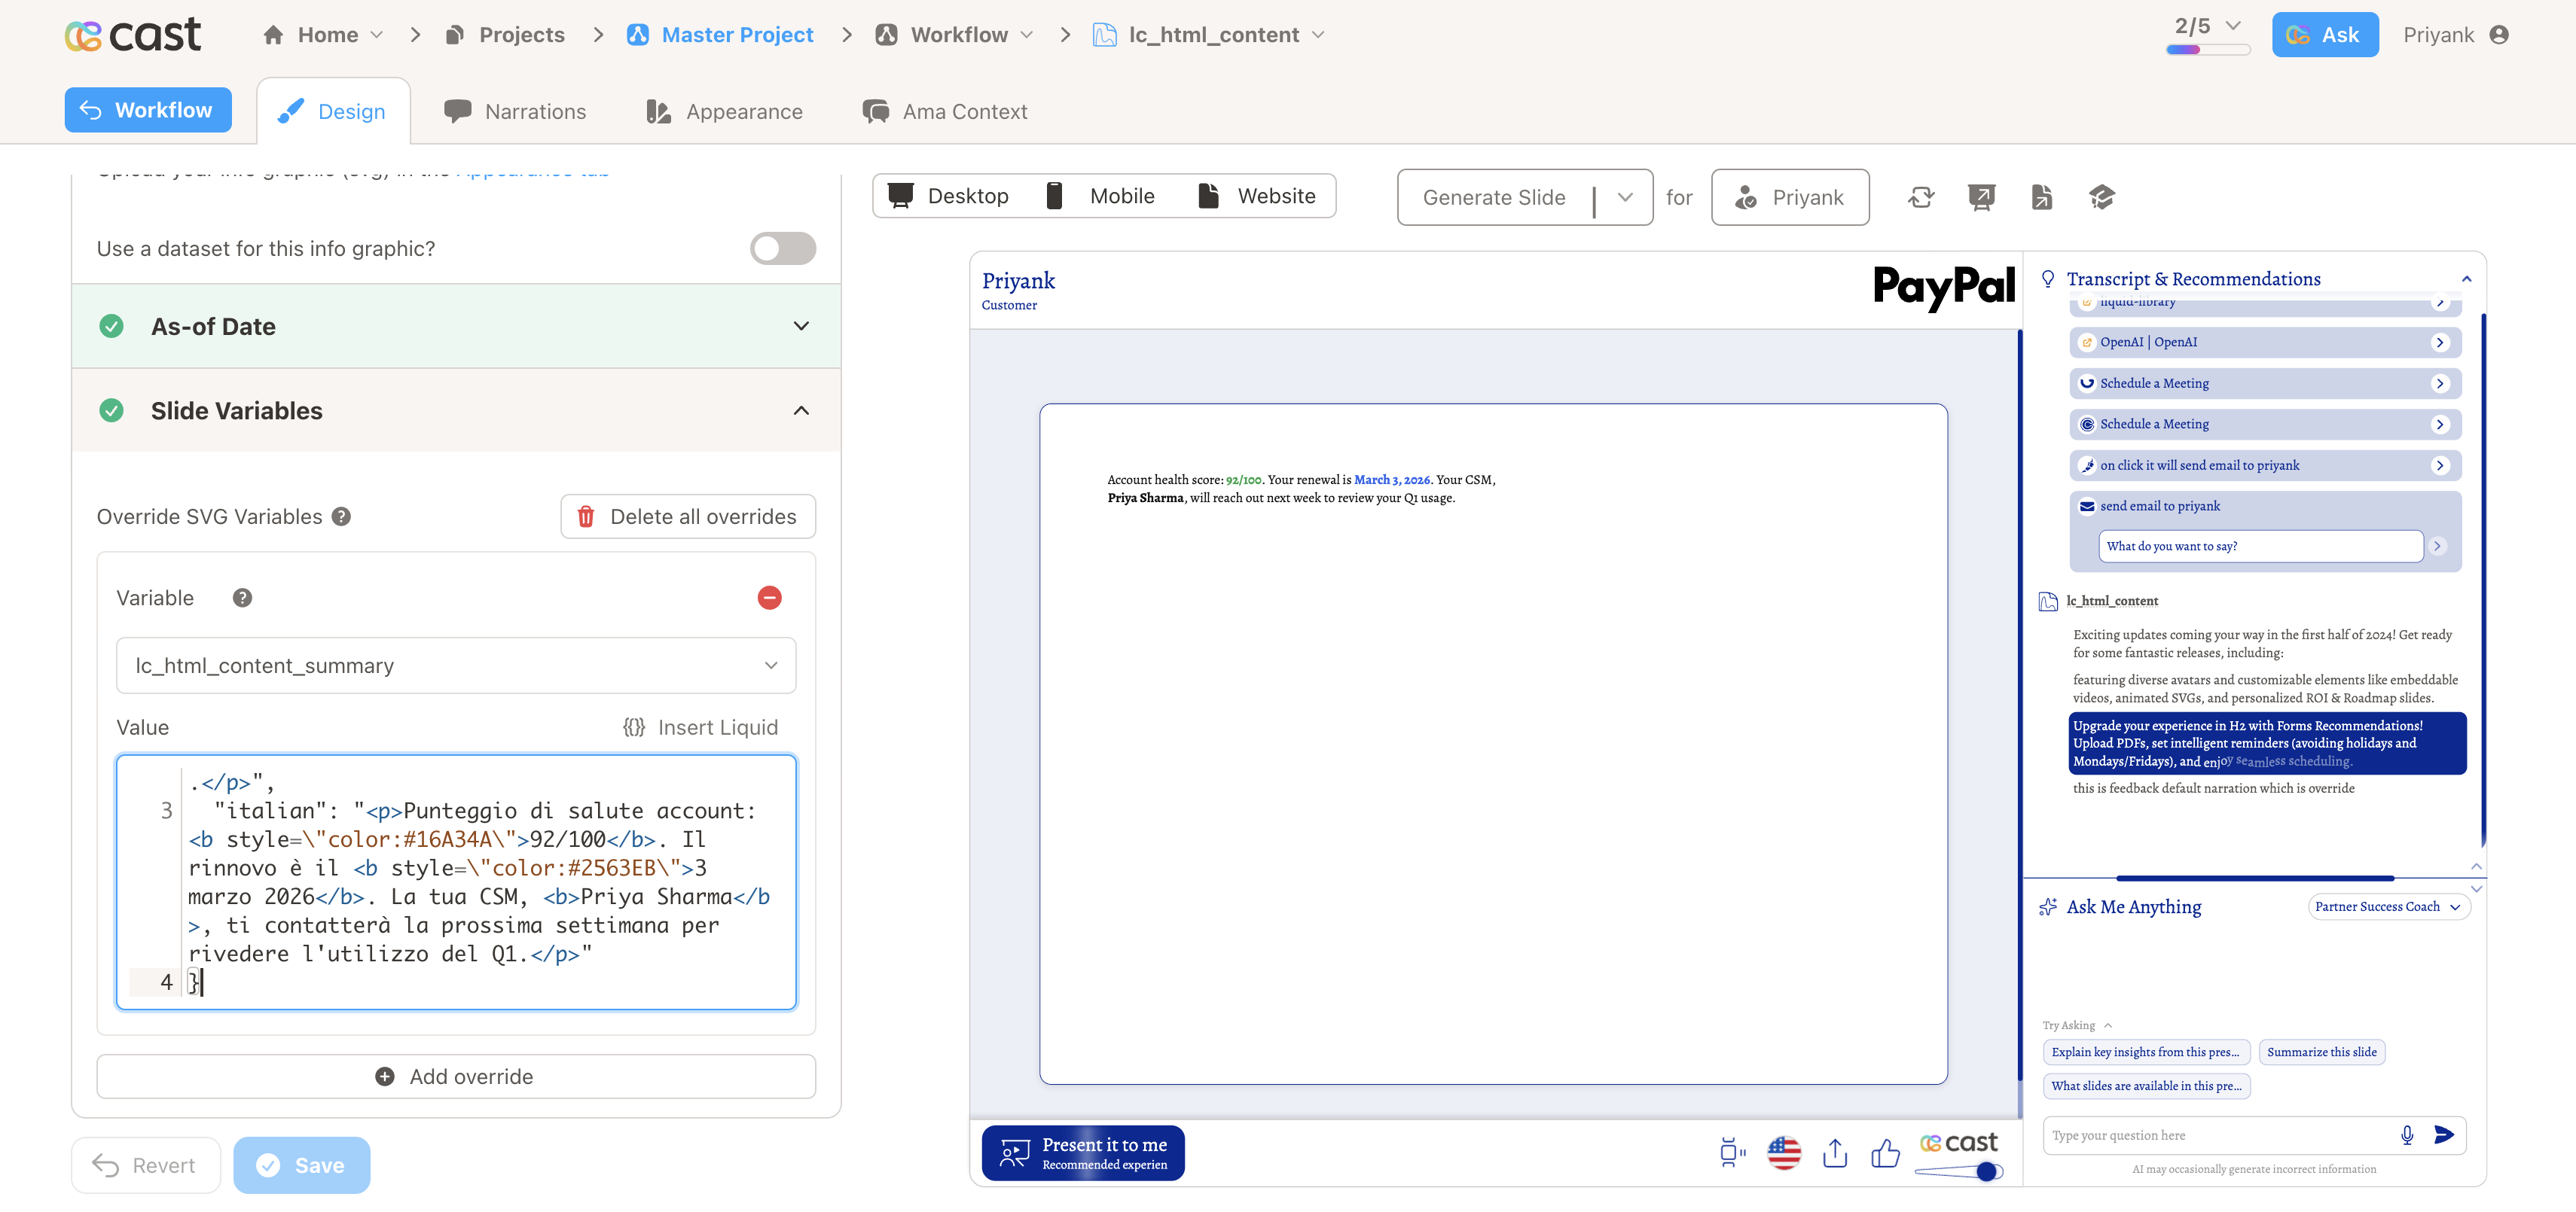This screenshot has width=2576, height=1212.
Task: Click the refresh preview icon
Action: (1921, 196)
